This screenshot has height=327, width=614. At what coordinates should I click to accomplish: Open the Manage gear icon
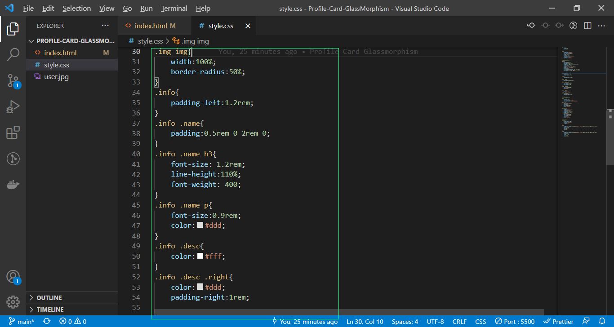point(13,302)
